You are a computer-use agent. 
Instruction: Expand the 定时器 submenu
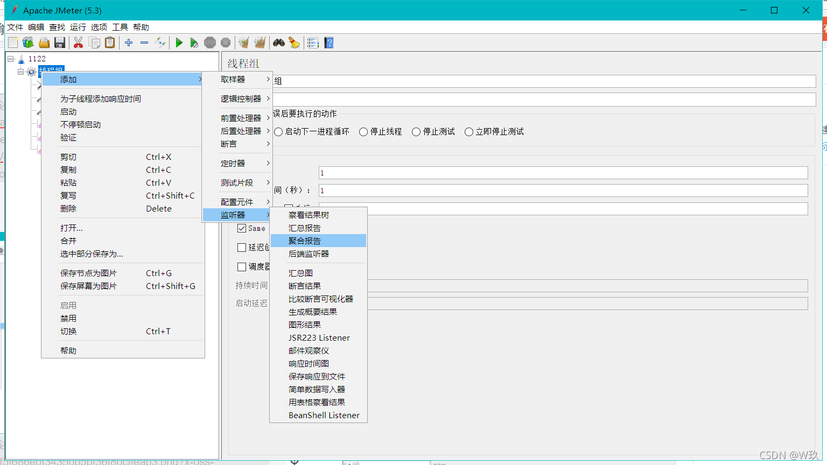click(237, 163)
